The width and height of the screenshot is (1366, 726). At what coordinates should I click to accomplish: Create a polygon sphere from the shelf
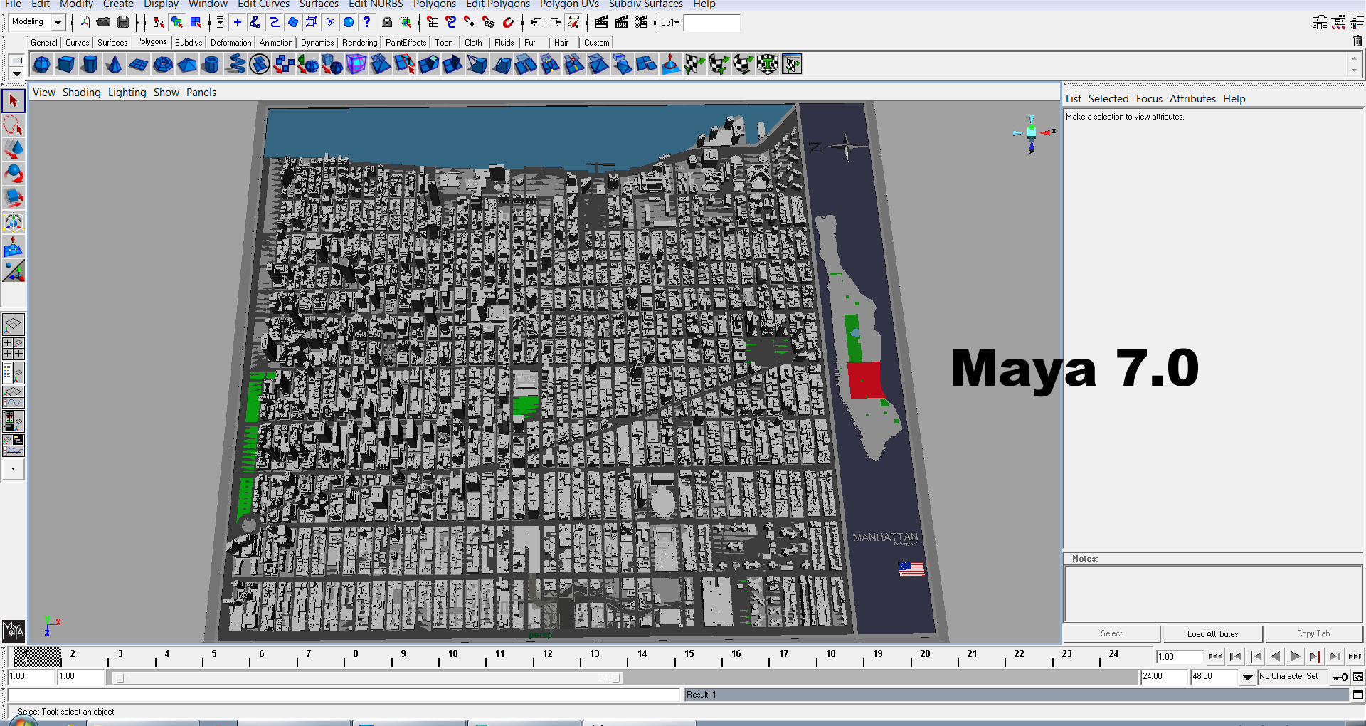point(41,64)
